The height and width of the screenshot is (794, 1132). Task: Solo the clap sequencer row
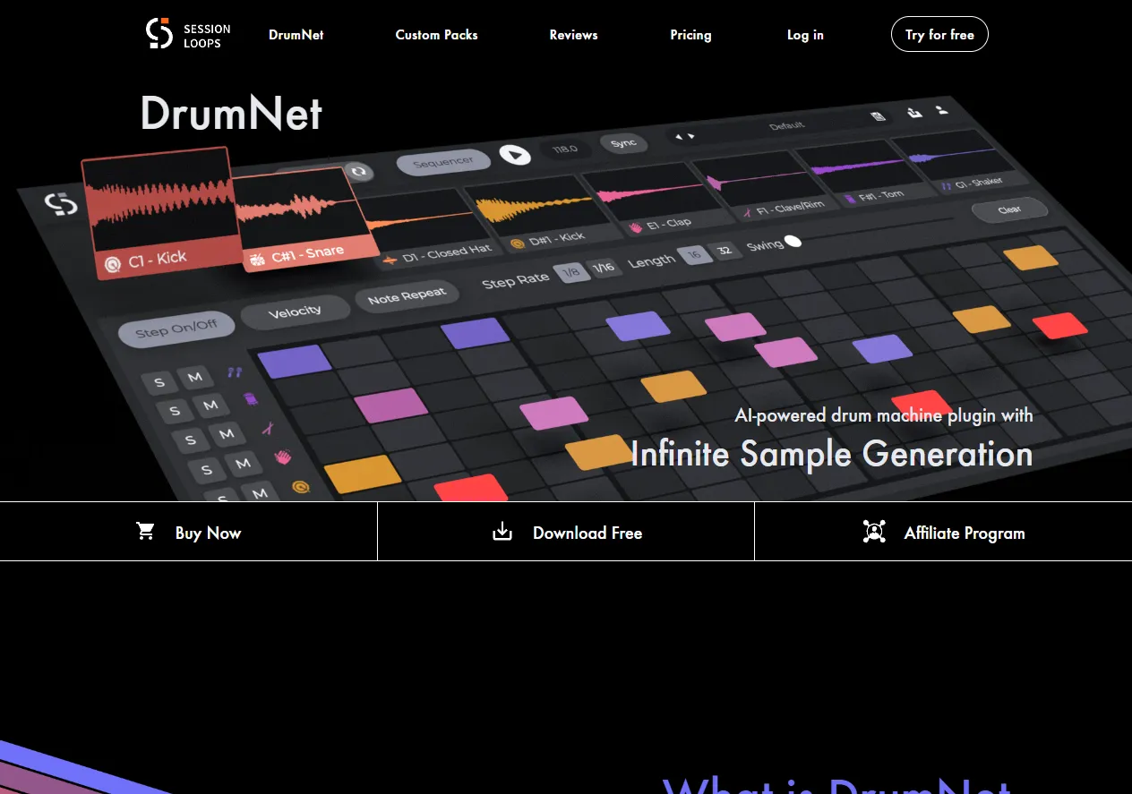(207, 470)
